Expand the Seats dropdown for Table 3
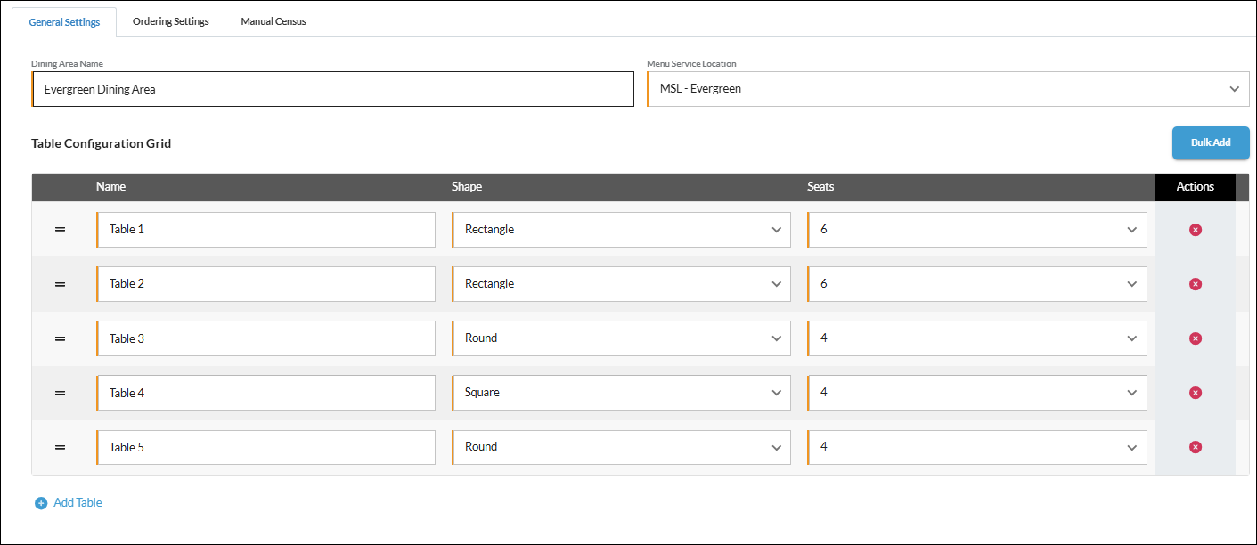 (x=977, y=338)
